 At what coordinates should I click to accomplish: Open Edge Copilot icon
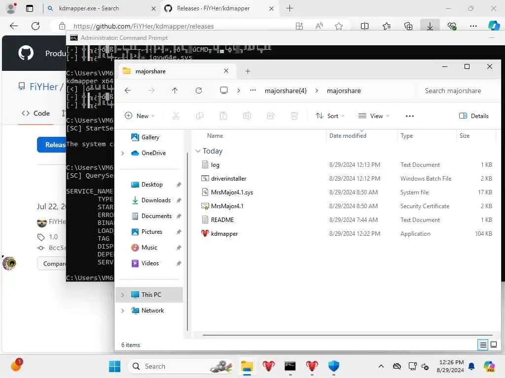coord(493,26)
